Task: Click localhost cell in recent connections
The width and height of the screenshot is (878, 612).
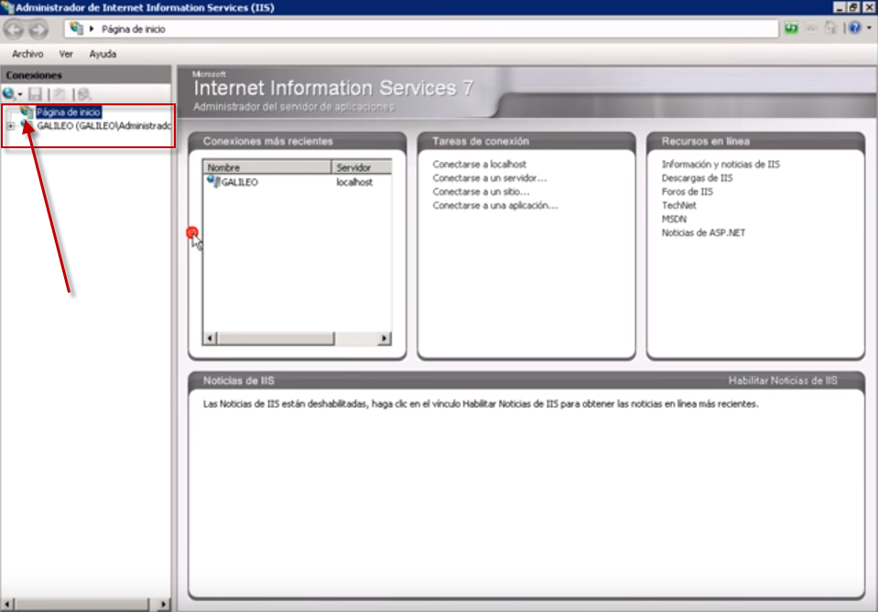Action: point(354,182)
